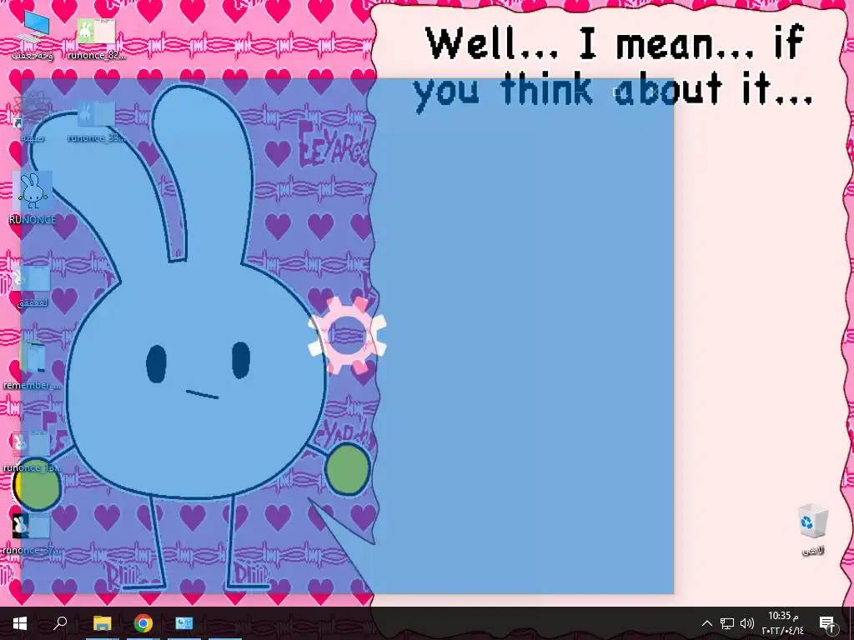
Task: Show hidden system tray icons
Action: [706, 623]
